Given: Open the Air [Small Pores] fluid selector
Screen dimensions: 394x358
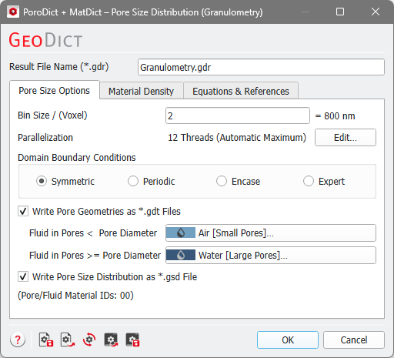Looking at the screenshot, I should pyautogui.click(x=271, y=233).
